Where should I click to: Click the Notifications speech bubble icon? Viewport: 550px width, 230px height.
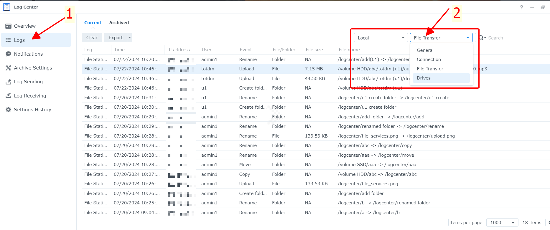pos(8,54)
